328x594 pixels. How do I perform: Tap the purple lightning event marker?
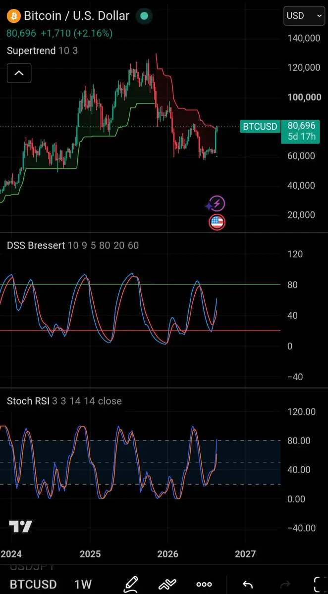coord(218,203)
